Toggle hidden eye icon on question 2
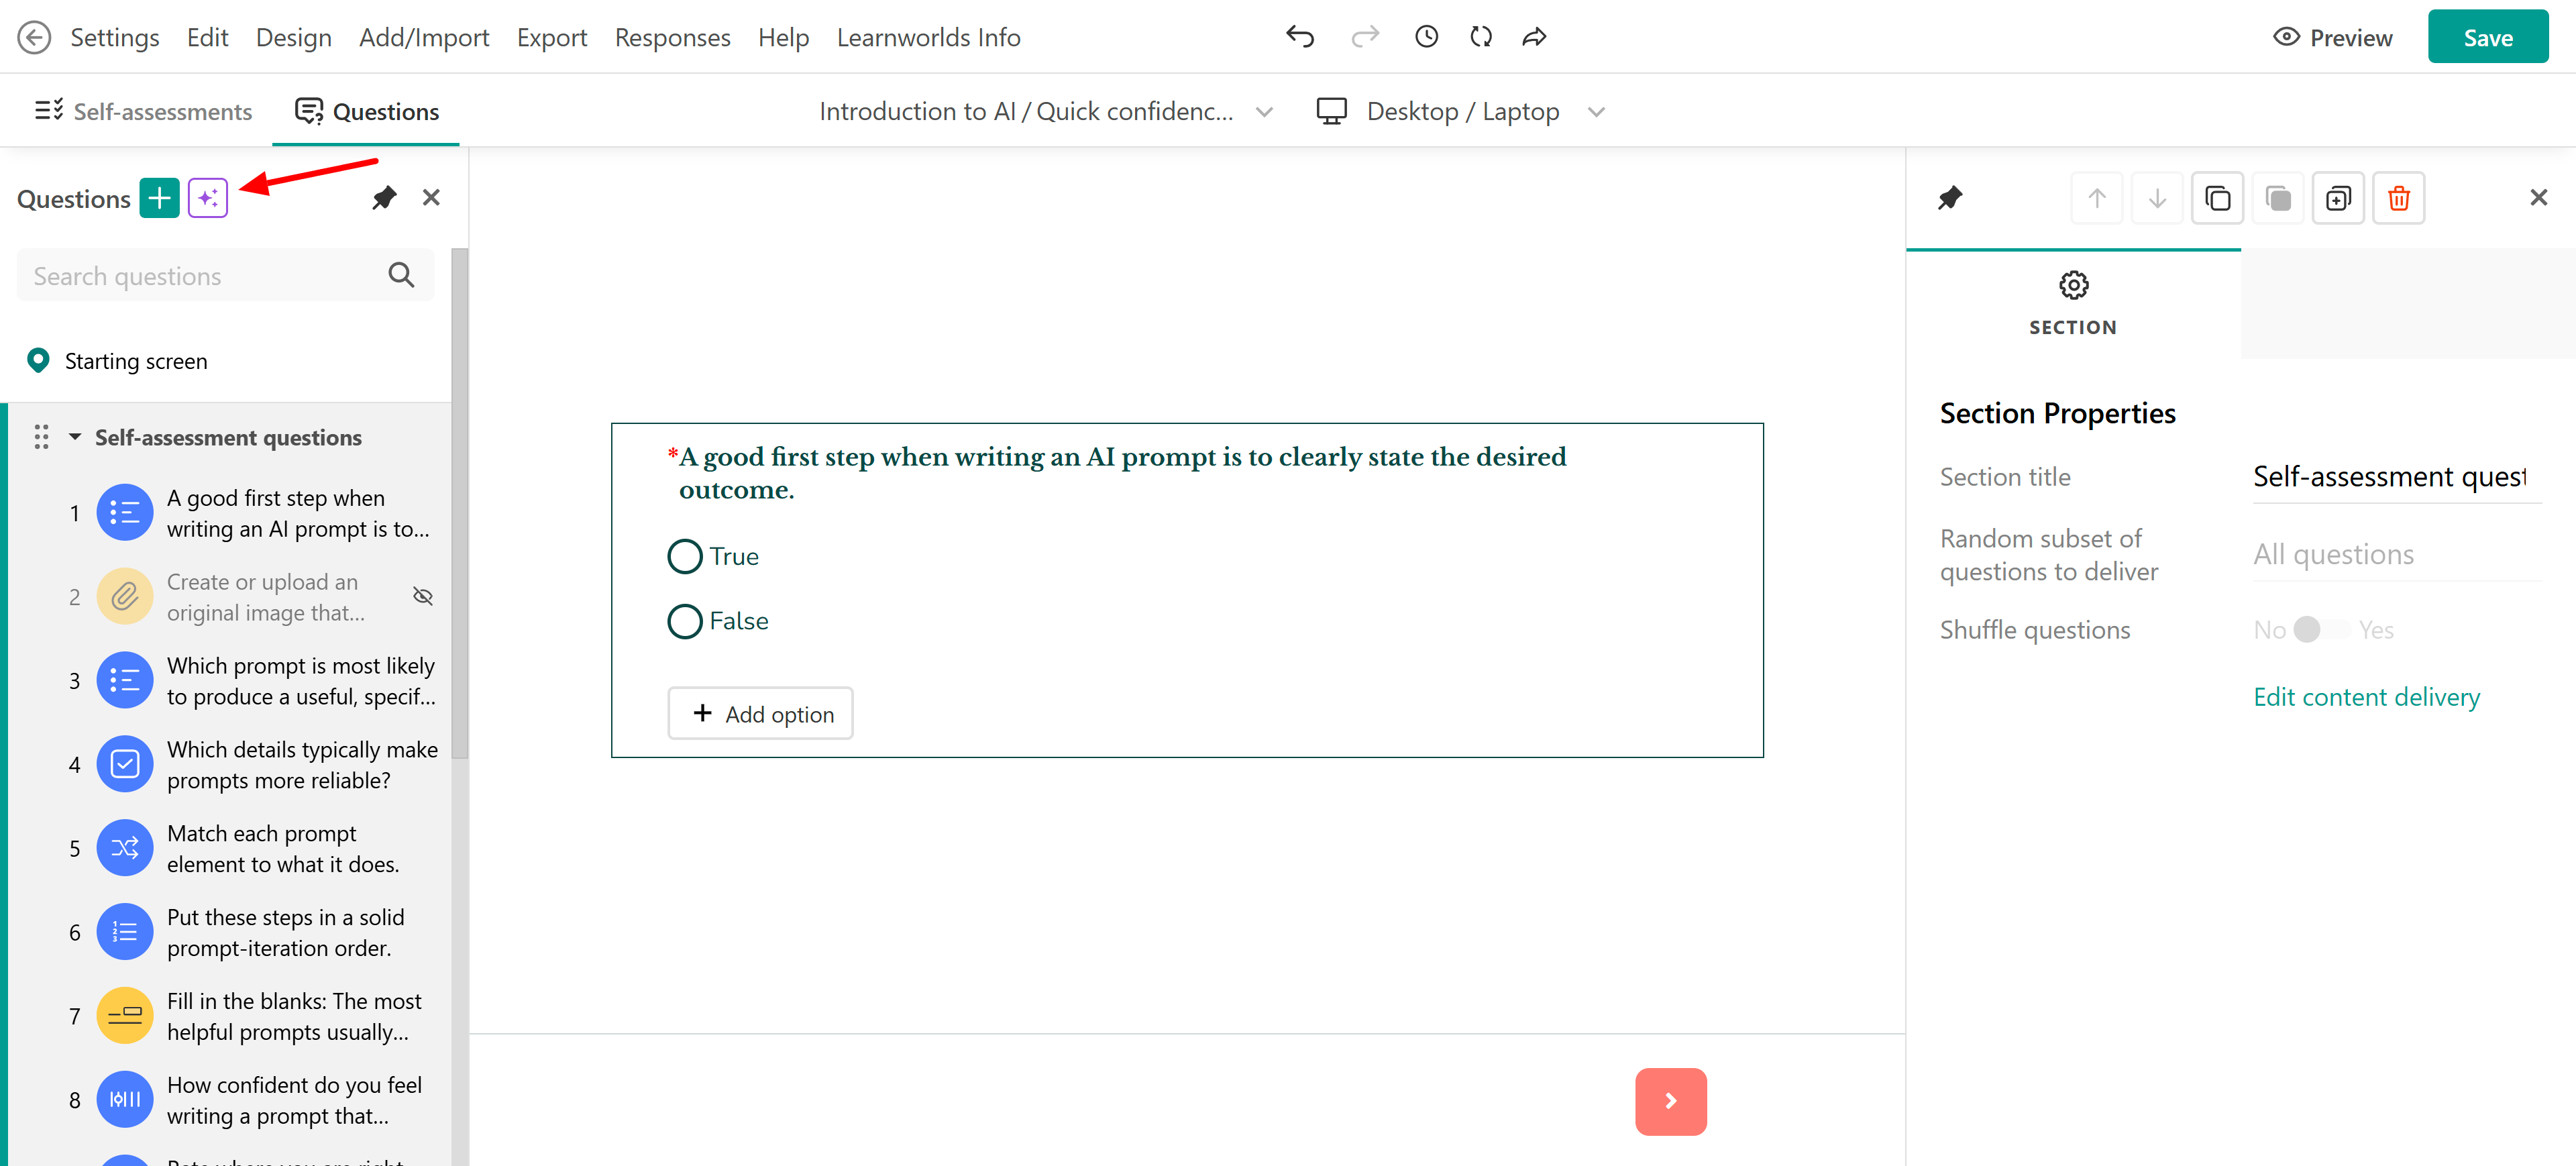Image resolution: width=2576 pixels, height=1166 pixels. click(x=423, y=597)
